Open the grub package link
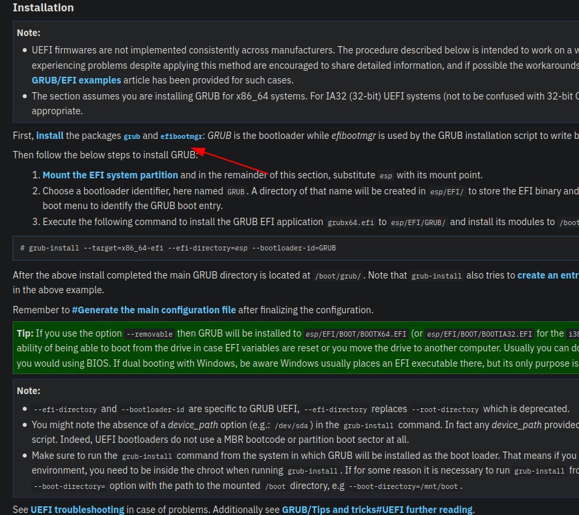Viewport: 579px width, 515px height. (132, 136)
